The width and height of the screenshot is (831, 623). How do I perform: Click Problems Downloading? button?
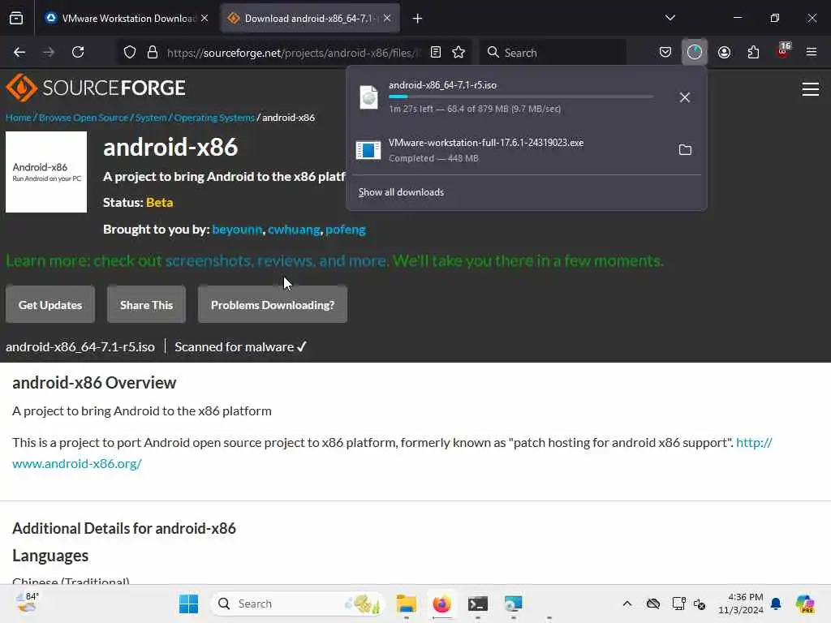point(273,305)
